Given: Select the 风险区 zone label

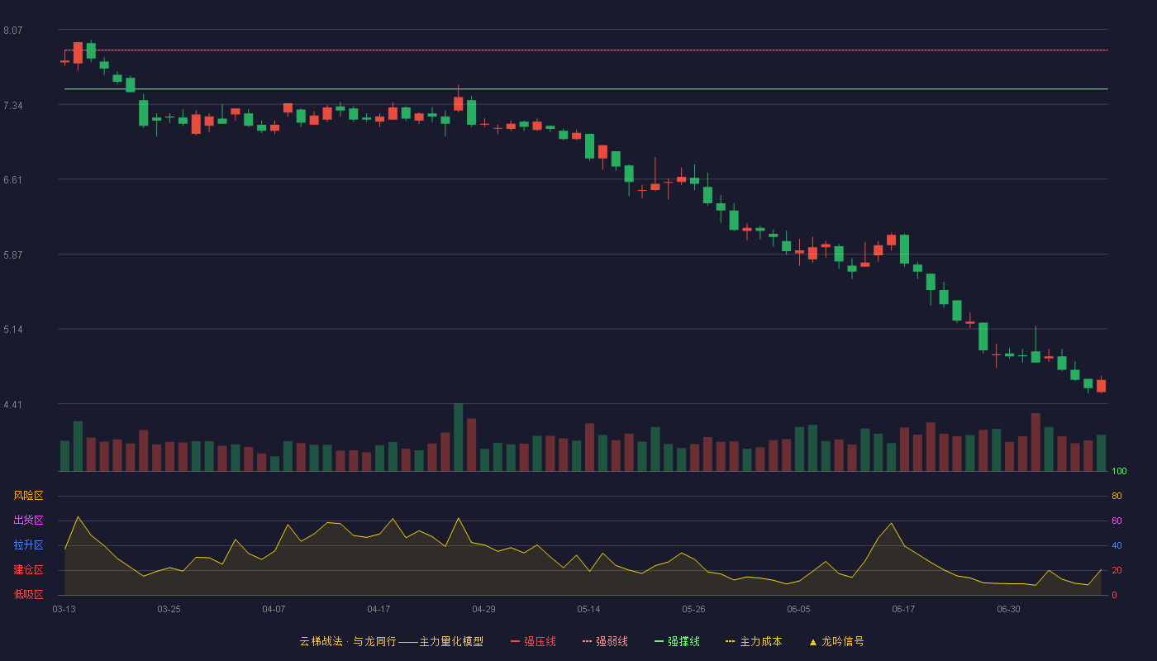Looking at the screenshot, I should click(28, 496).
